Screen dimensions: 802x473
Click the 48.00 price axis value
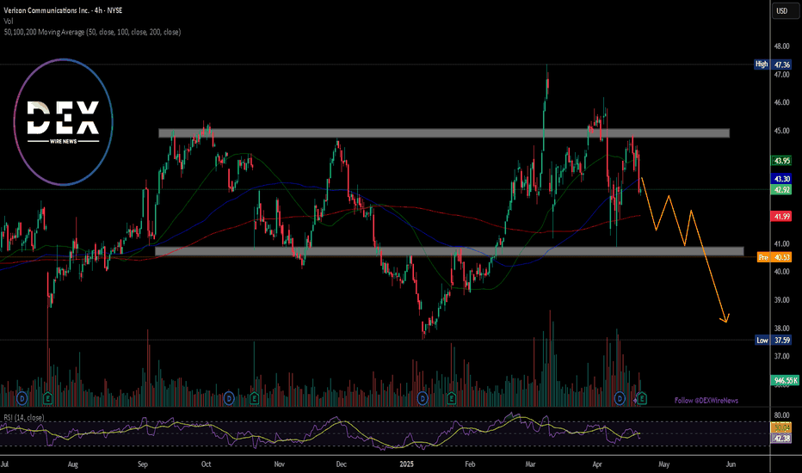coord(781,46)
